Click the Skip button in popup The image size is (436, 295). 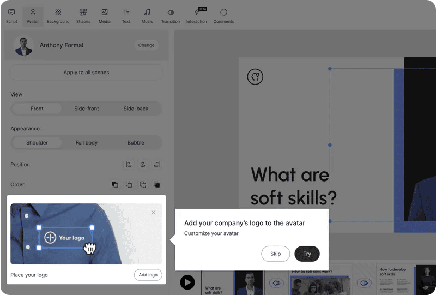tap(276, 254)
